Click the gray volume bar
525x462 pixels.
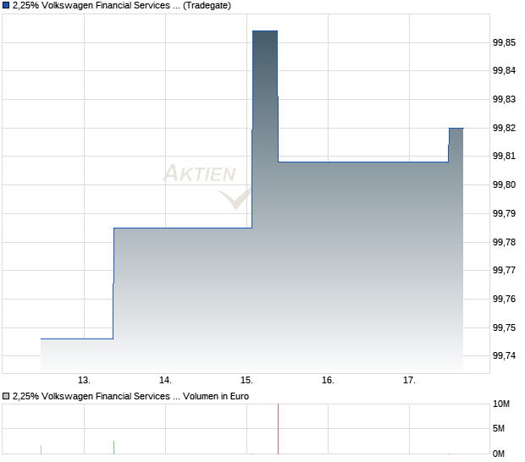click(x=41, y=449)
